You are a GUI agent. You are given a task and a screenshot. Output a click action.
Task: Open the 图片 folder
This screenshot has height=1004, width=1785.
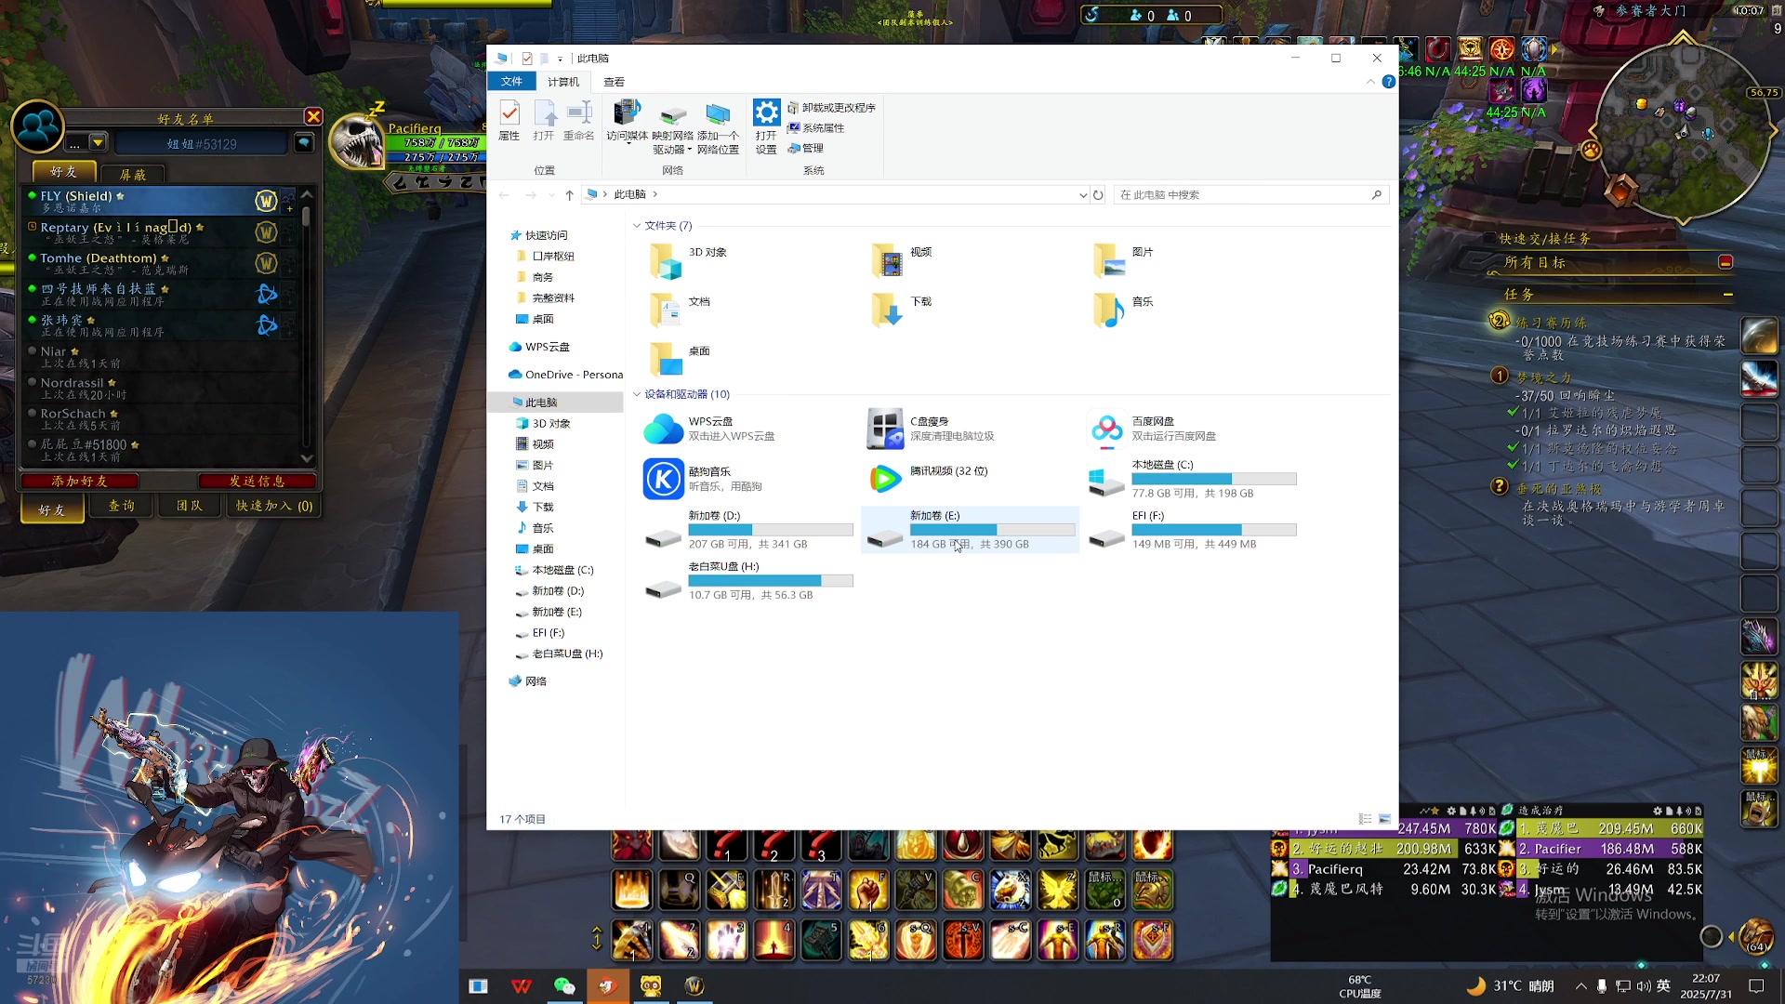[x=1108, y=260]
